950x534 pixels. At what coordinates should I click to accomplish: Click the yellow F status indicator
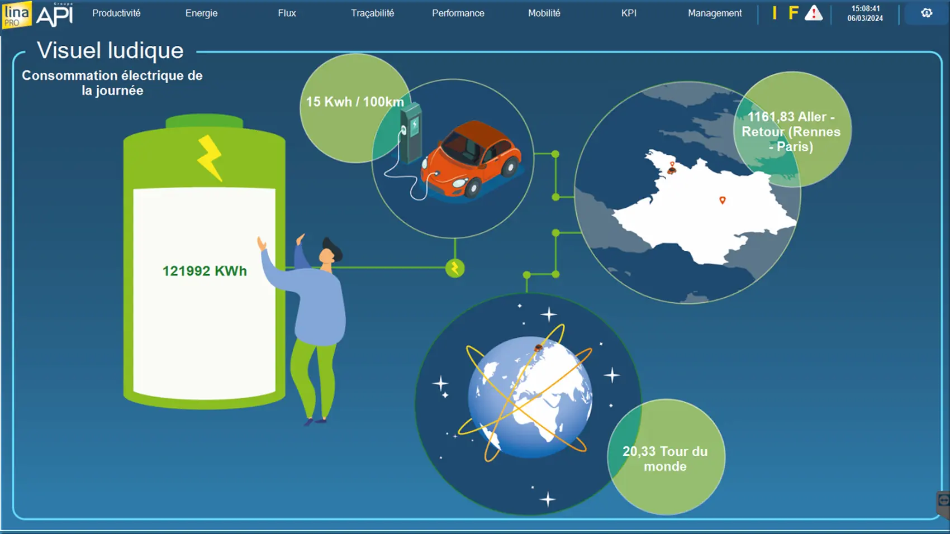tap(793, 13)
